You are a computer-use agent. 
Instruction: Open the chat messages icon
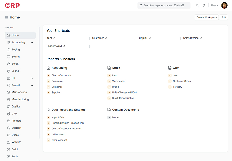click(198, 5)
